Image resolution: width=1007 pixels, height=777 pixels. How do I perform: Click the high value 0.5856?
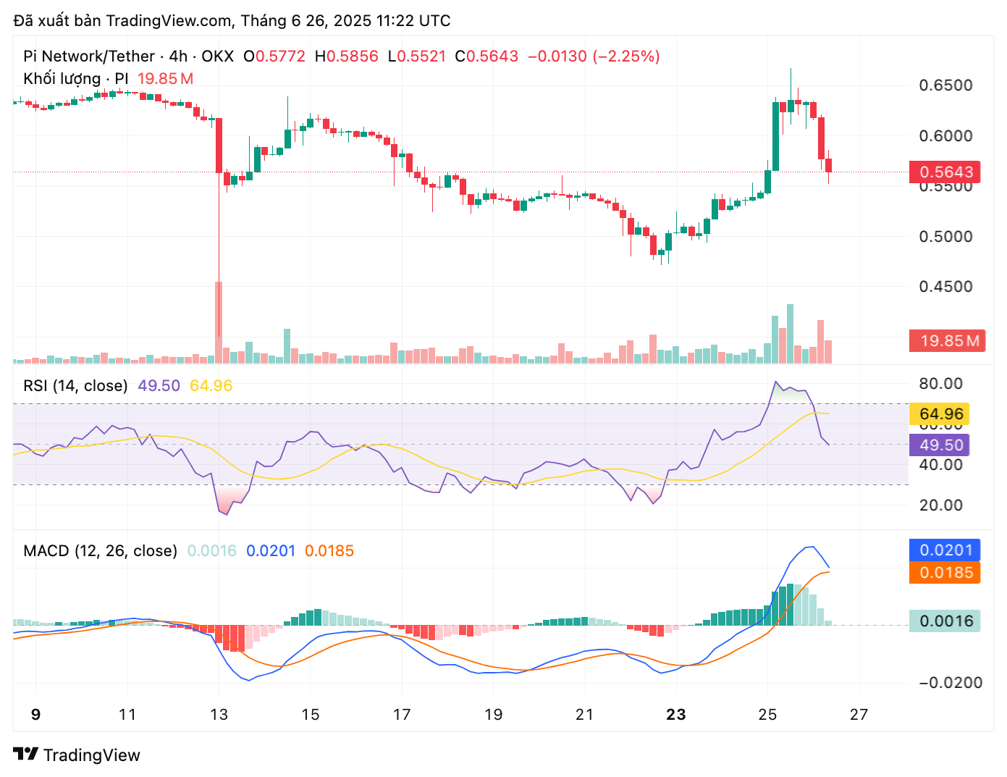pyautogui.click(x=353, y=56)
